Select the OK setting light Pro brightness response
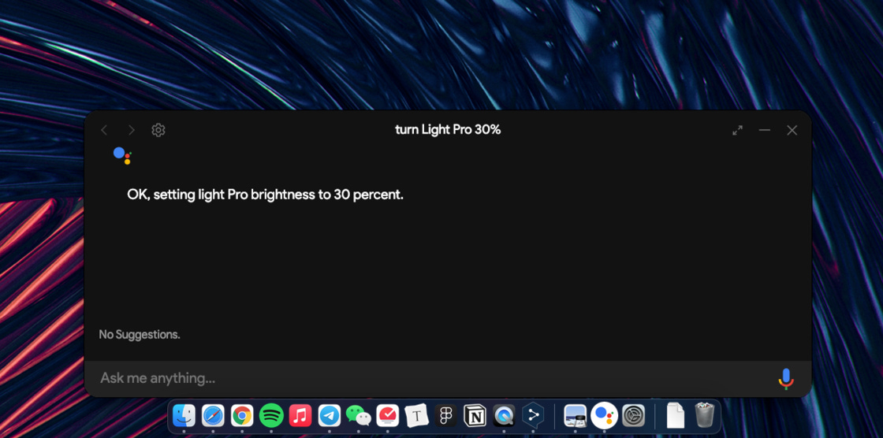The image size is (883, 438). click(265, 195)
